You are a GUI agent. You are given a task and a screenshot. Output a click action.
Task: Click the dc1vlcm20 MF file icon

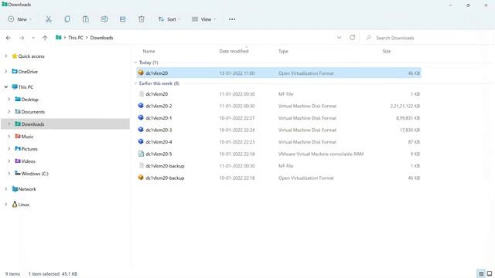141,94
